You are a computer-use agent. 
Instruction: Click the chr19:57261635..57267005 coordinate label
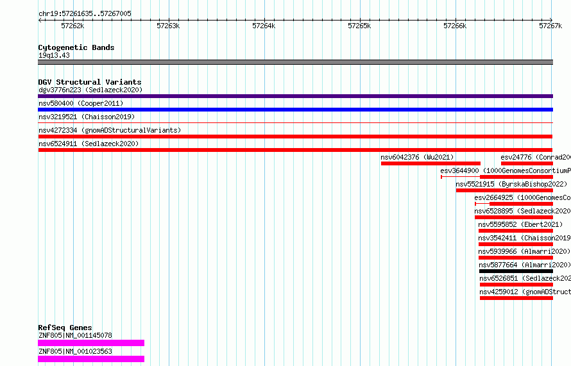[x=85, y=13]
